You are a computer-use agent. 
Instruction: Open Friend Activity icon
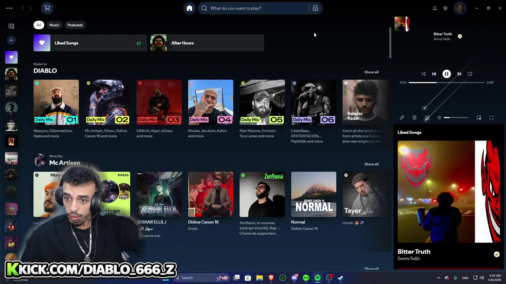(x=446, y=8)
